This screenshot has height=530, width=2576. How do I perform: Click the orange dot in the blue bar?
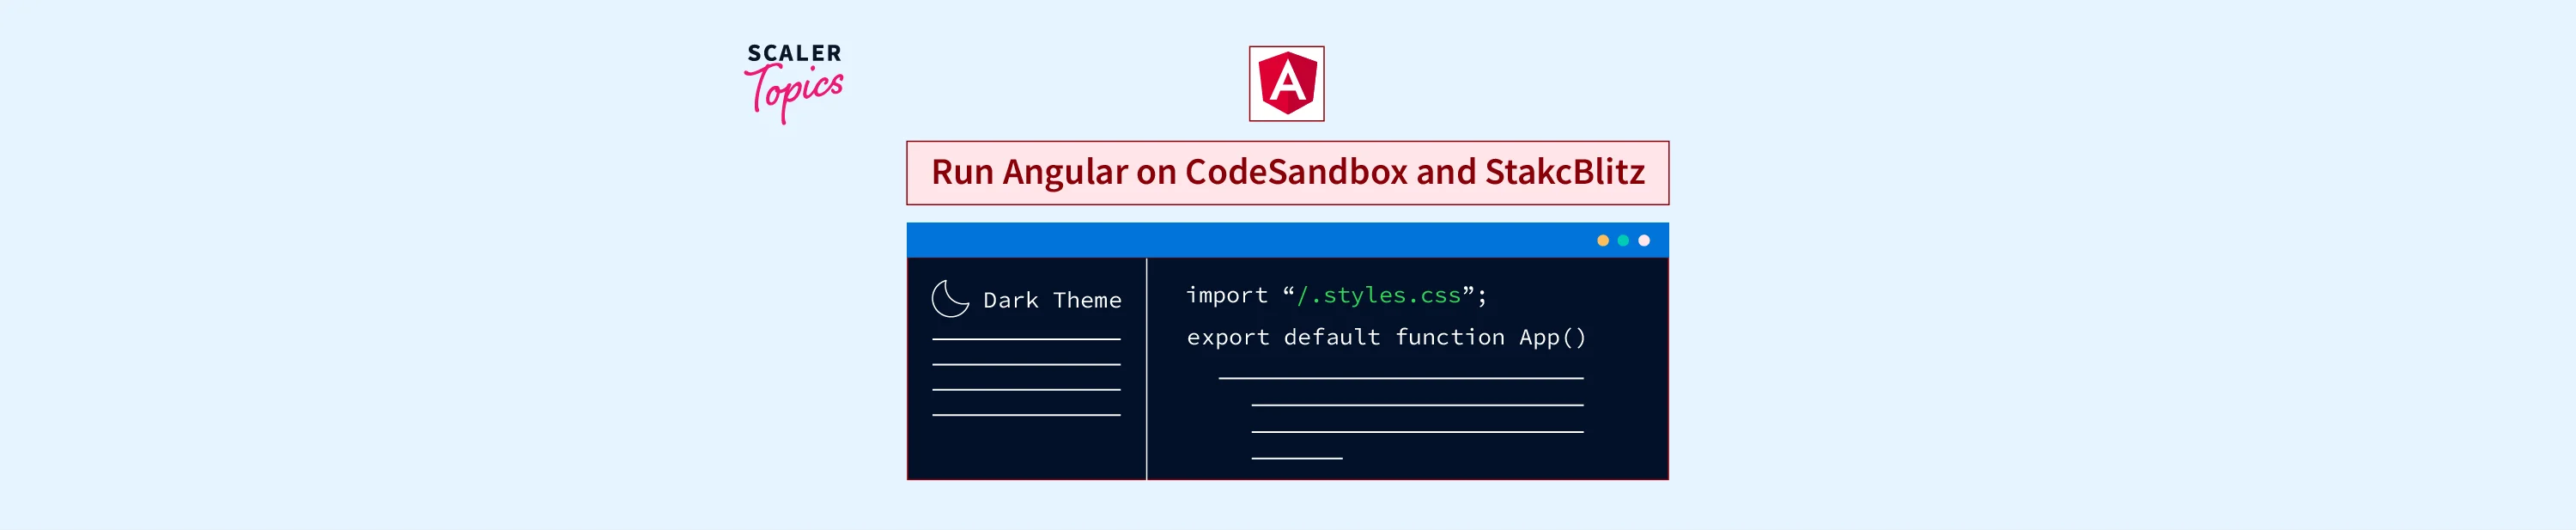click(1602, 240)
